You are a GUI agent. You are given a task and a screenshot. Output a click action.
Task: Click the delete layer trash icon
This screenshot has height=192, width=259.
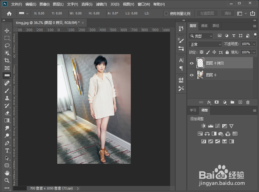pos(248,102)
